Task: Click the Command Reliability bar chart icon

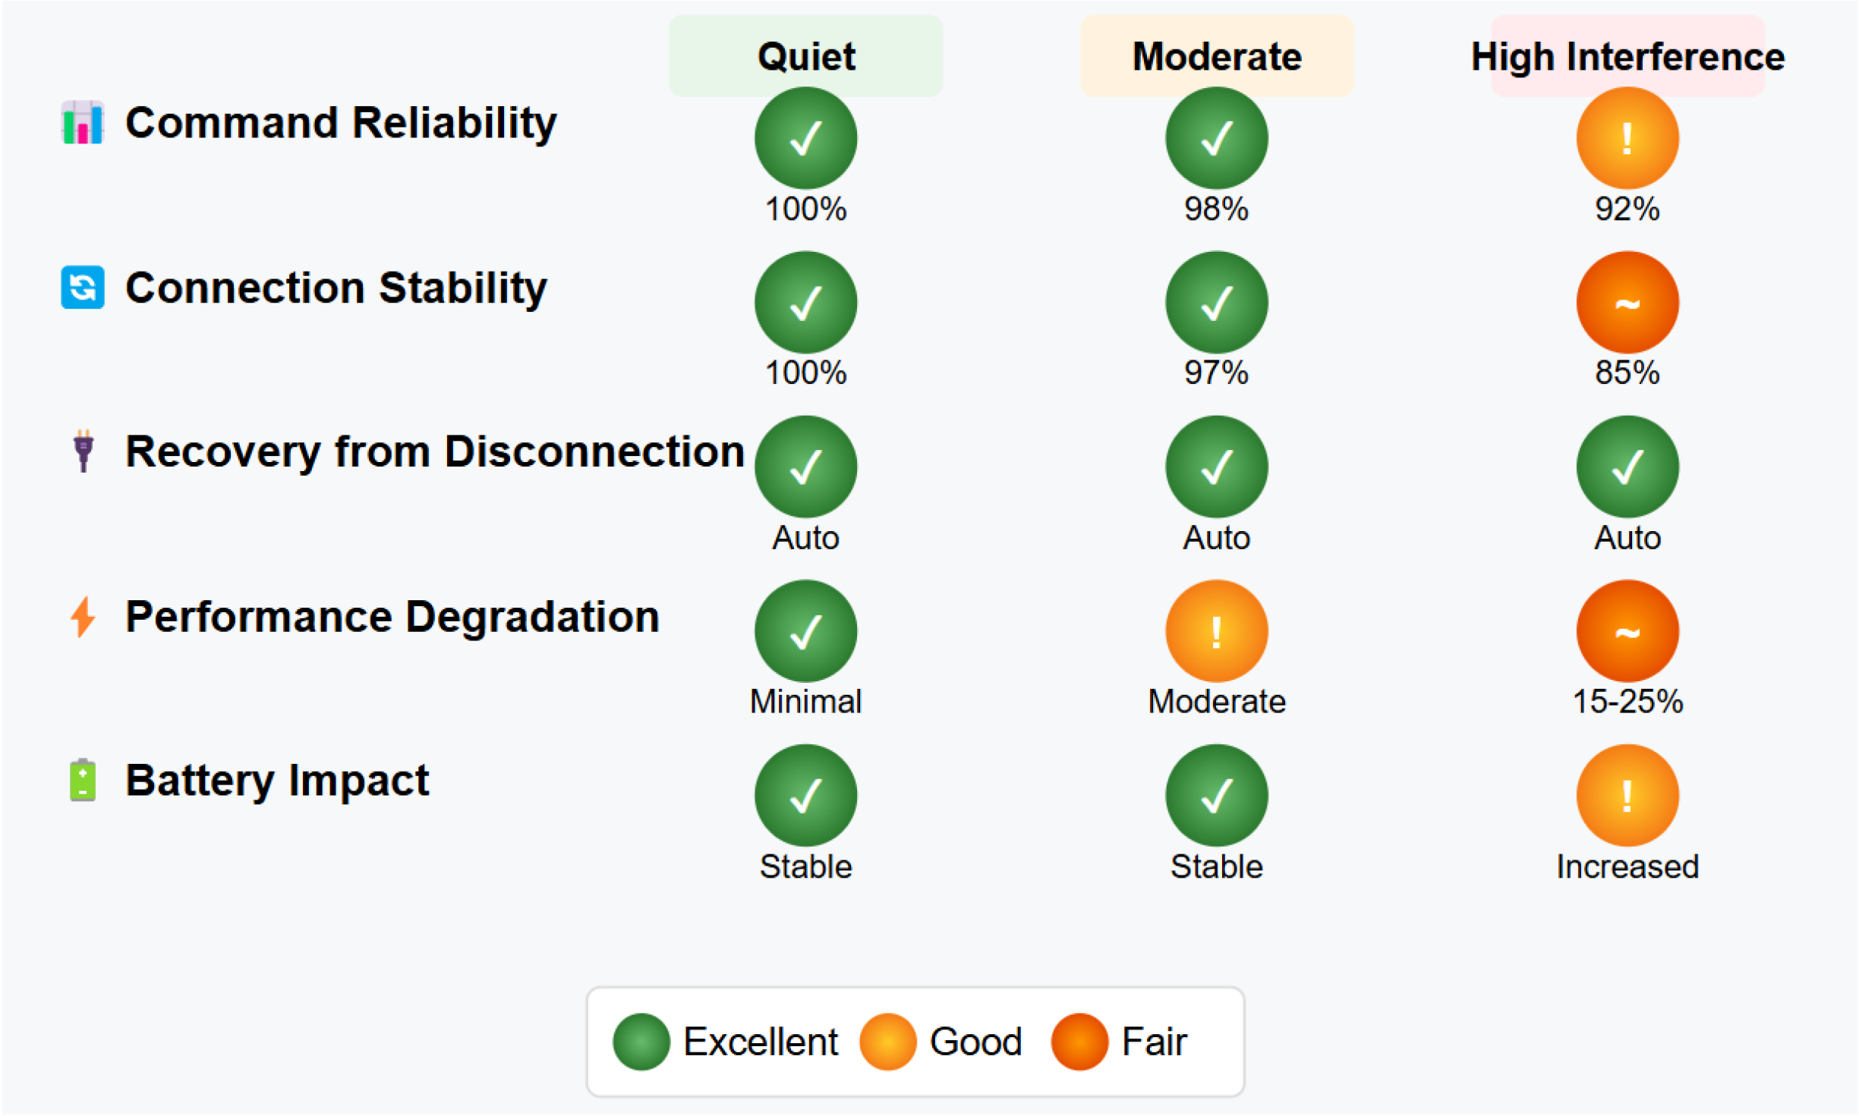Action: click(x=82, y=122)
